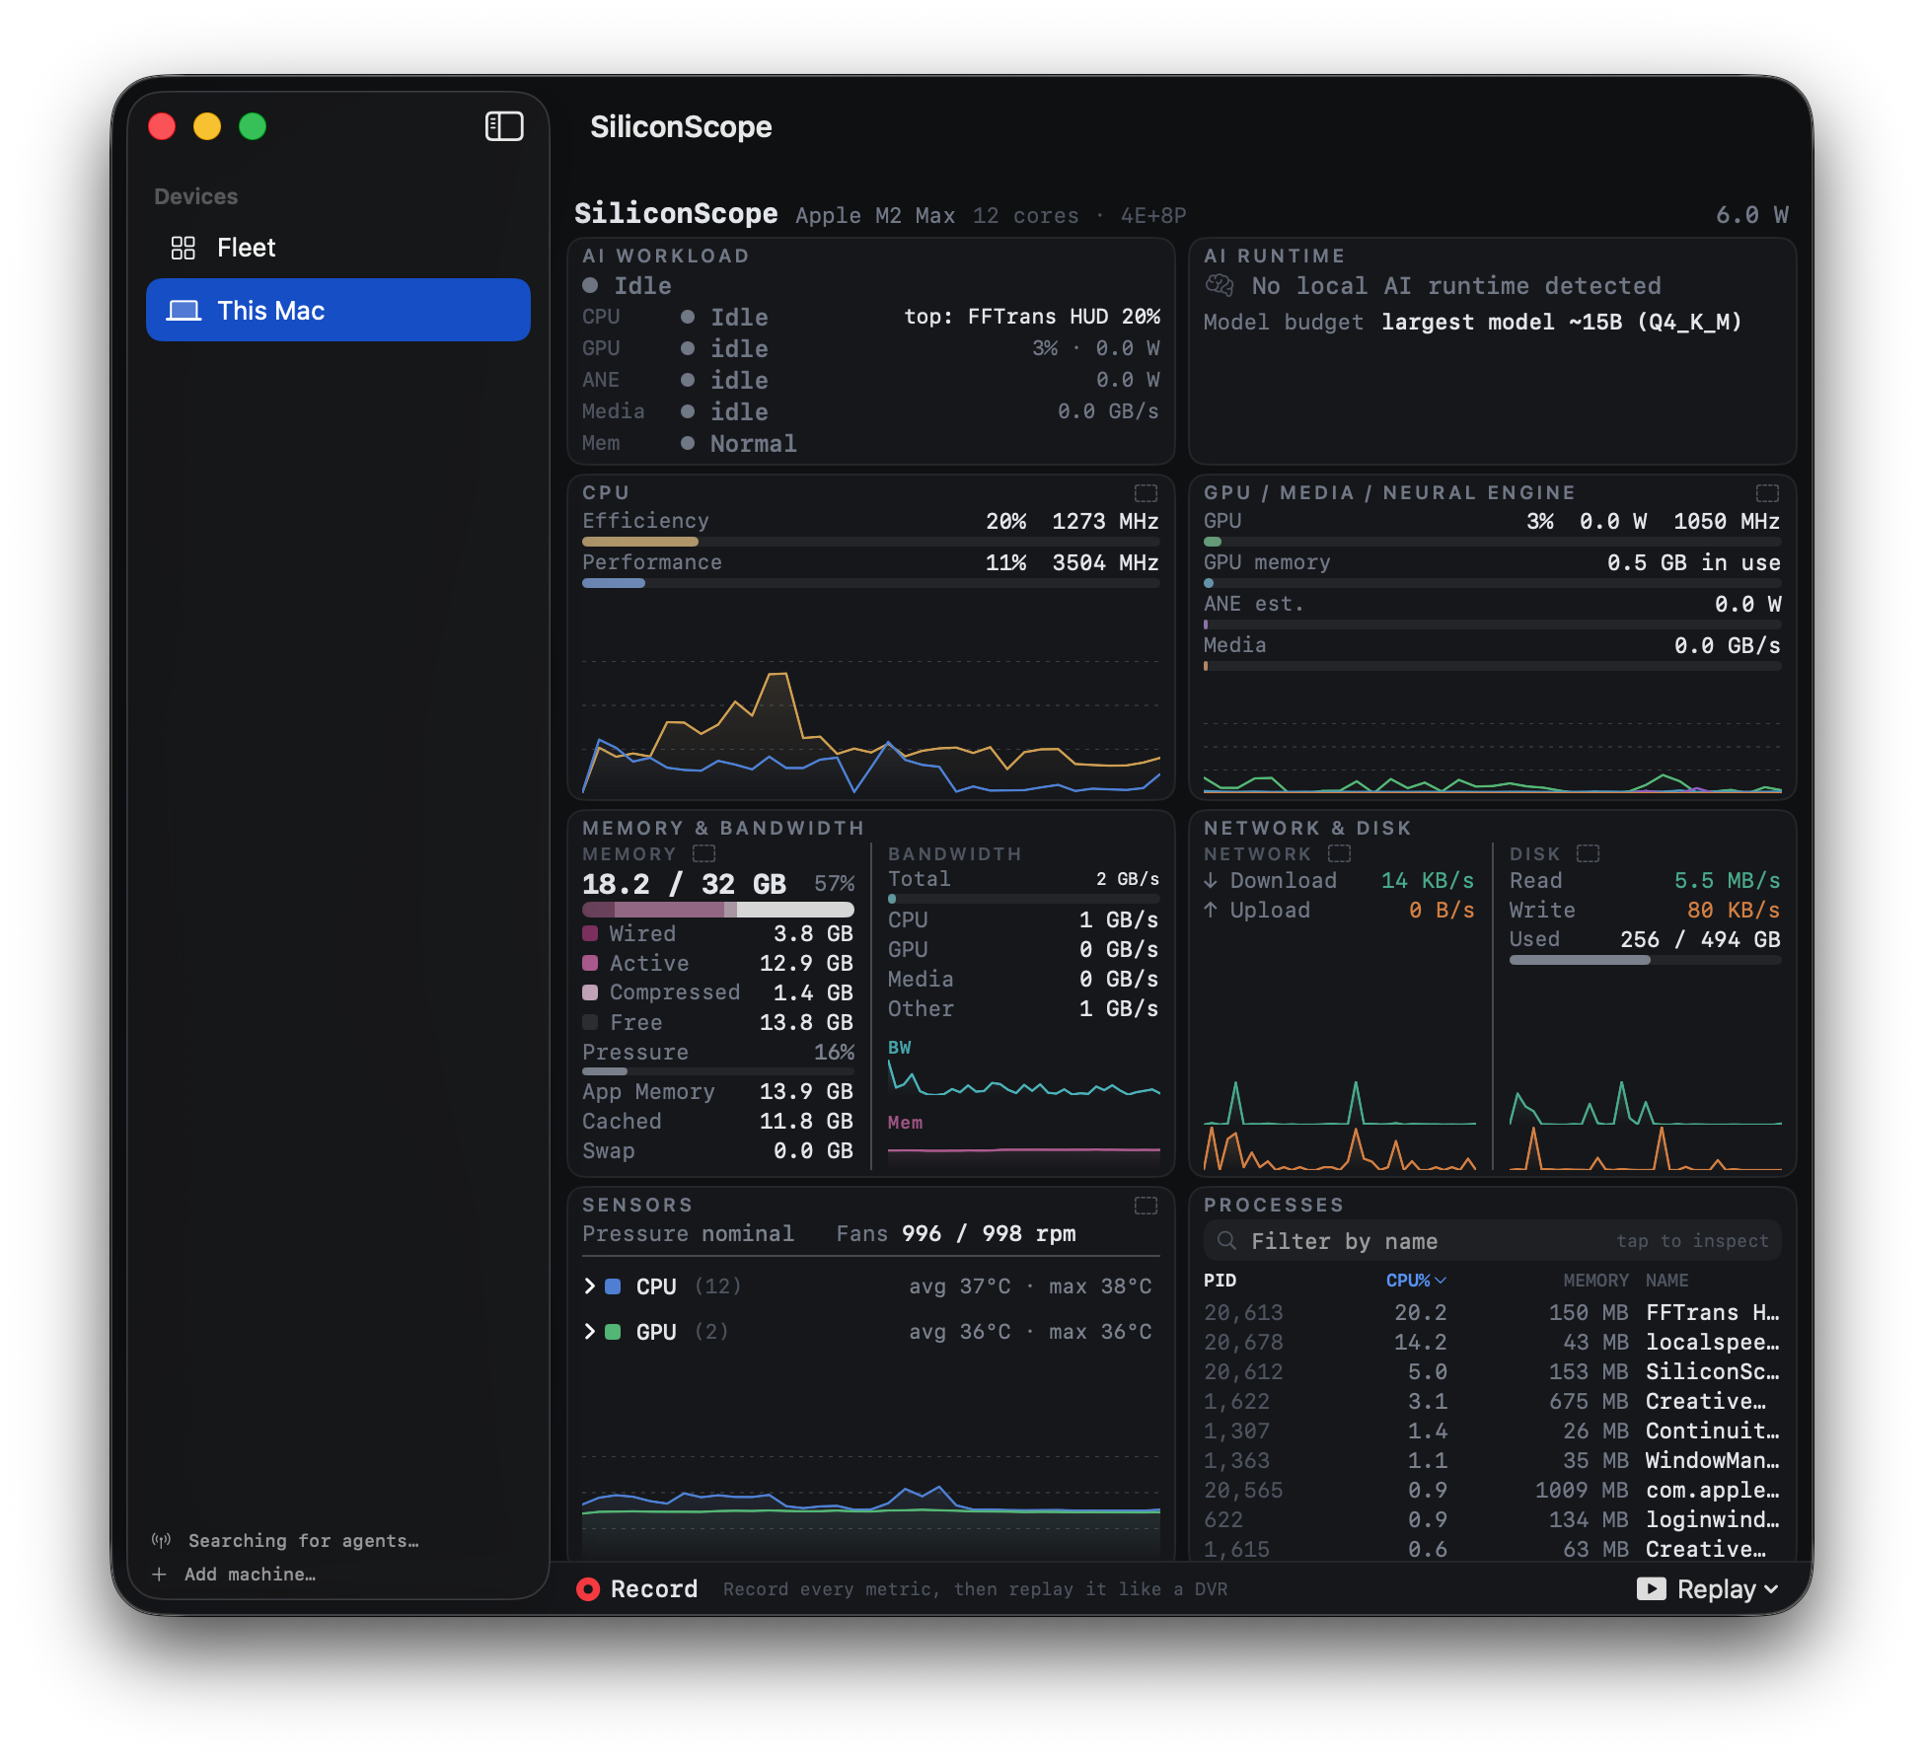Click the "top: FFTrans HUD 20%" text
This screenshot has height=1762, width=1924.
pos(1032,317)
